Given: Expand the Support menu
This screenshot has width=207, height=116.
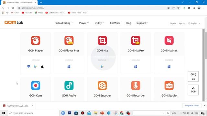Looking at the screenshot, I should coord(142,23).
